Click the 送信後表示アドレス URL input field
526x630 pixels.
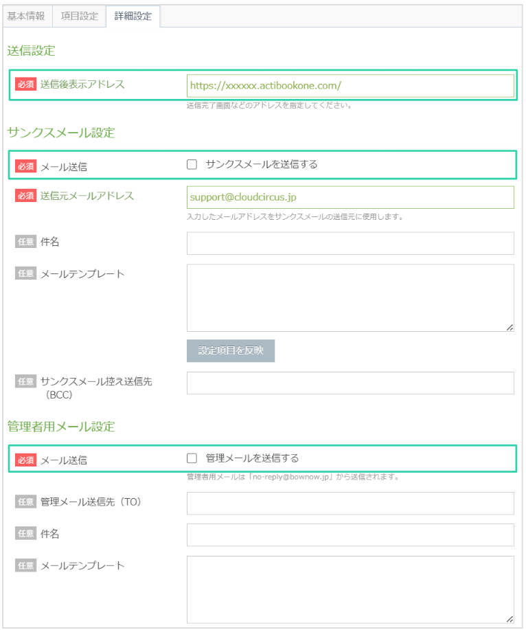[350, 86]
